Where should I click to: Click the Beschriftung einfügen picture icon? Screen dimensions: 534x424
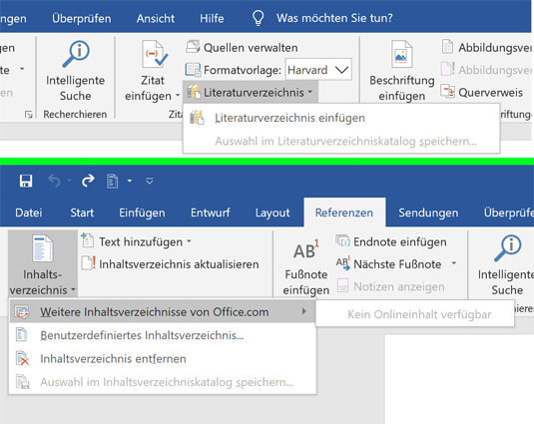(x=402, y=54)
